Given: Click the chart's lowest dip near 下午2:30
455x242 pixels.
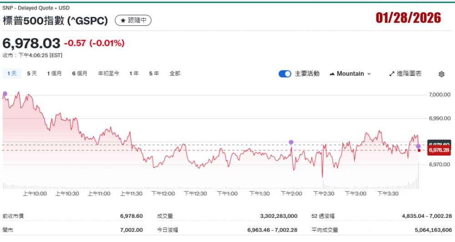Looking at the screenshot, I should point(322,177).
